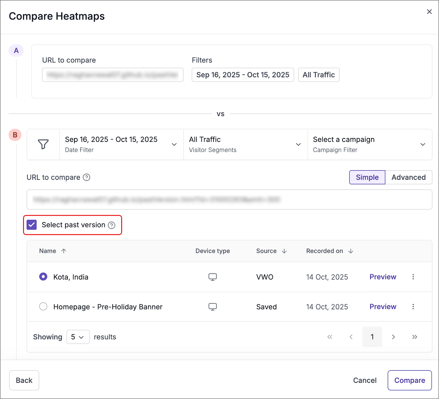
Task: Uncheck the Select past version checkbox
Action: pyautogui.click(x=32, y=225)
